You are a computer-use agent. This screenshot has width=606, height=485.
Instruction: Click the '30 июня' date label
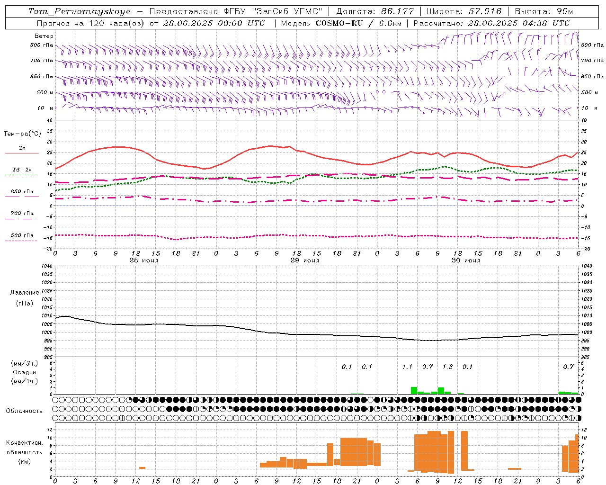click(466, 260)
